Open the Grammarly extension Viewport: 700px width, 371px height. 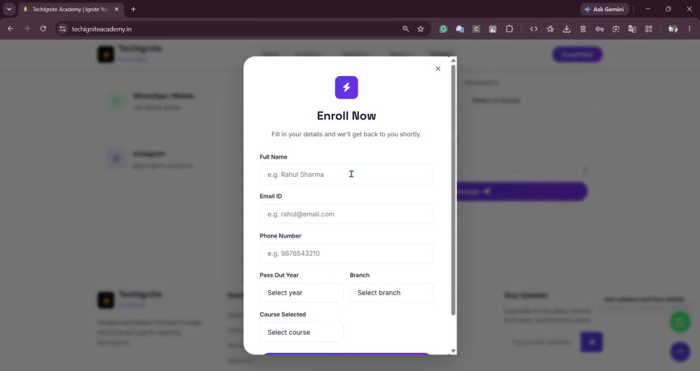pos(443,29)
